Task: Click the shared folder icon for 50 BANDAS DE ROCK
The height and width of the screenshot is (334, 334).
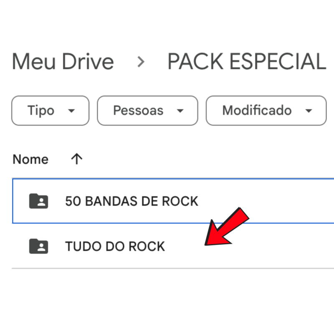Action: tap(38, 201)
